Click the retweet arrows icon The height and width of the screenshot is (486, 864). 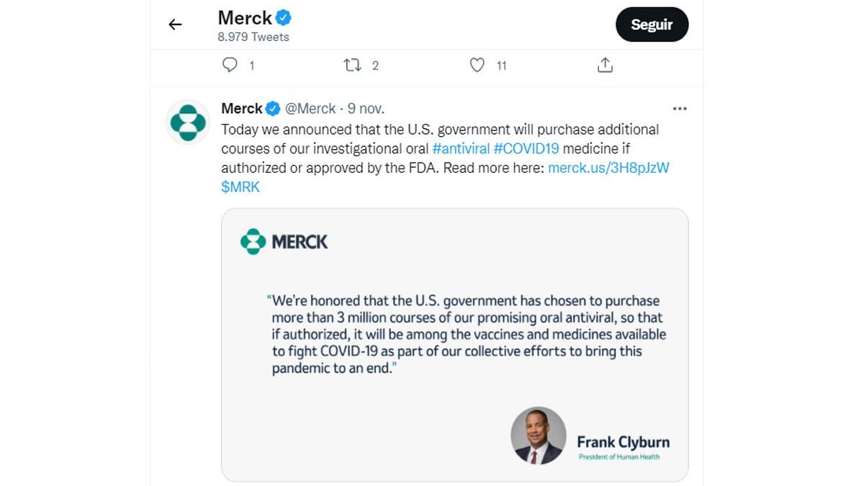(352, 66)
